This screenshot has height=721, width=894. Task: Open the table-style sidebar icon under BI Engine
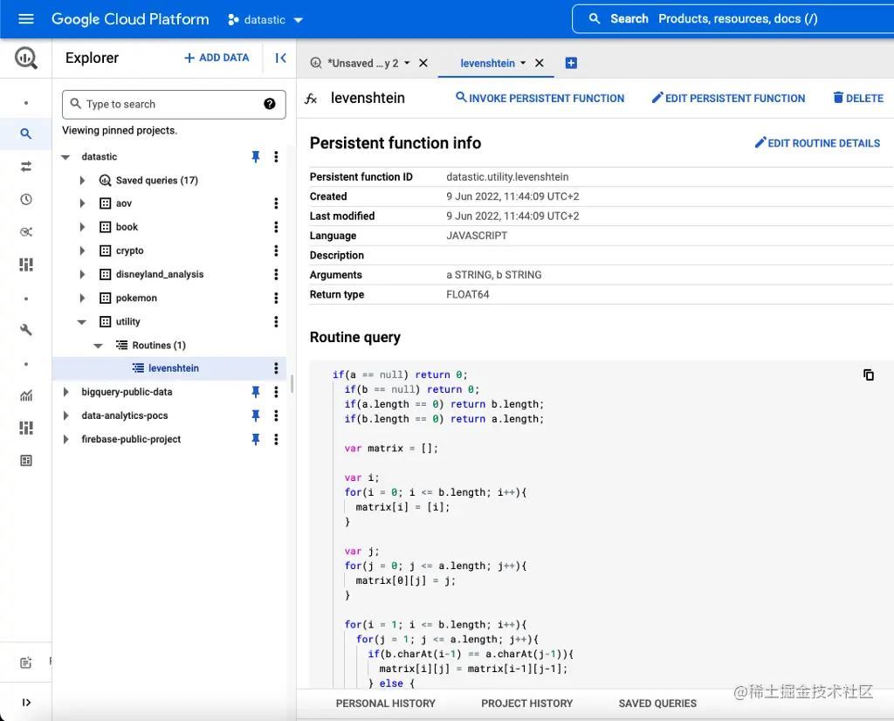tap(25, 461)
